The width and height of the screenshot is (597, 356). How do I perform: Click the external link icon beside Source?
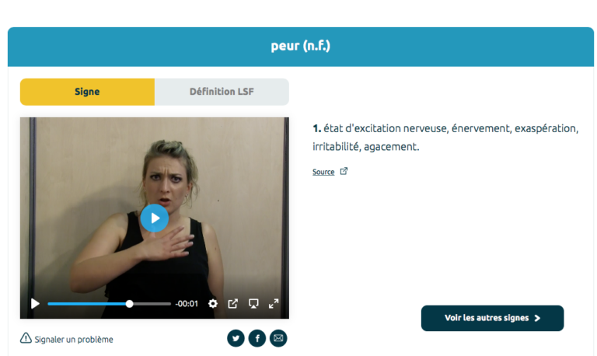point(344,171)
